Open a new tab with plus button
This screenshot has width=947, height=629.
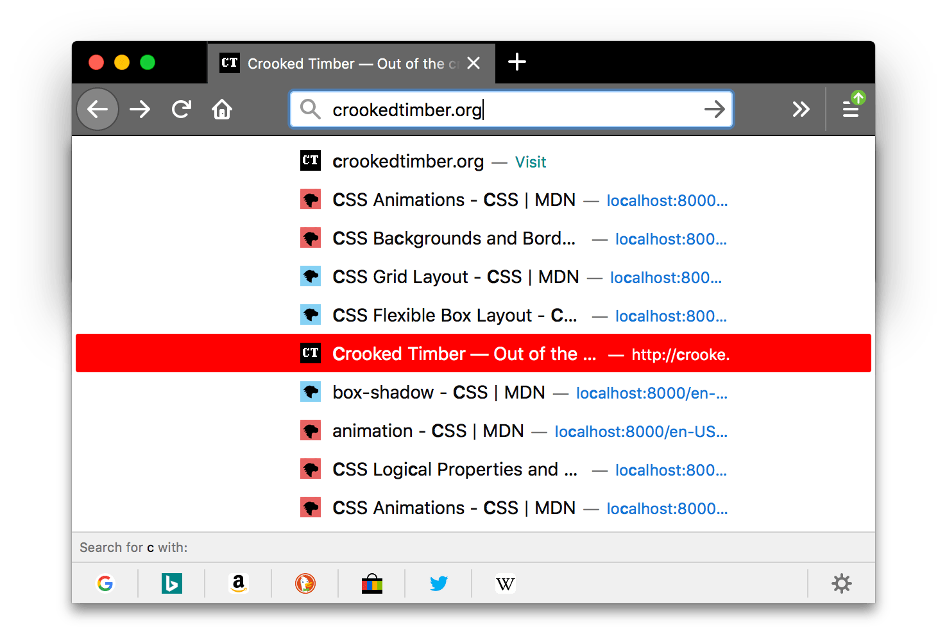tap(517, 62)
